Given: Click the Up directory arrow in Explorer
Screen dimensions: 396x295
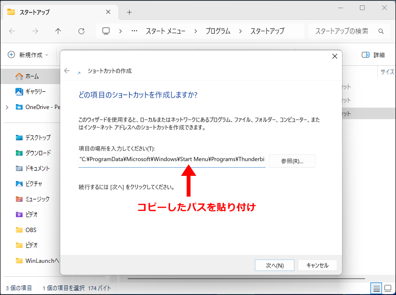Looking at the screenshot, I should 58,31.
